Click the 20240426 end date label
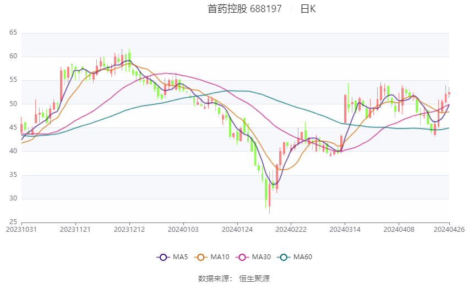 pos(449,229)
